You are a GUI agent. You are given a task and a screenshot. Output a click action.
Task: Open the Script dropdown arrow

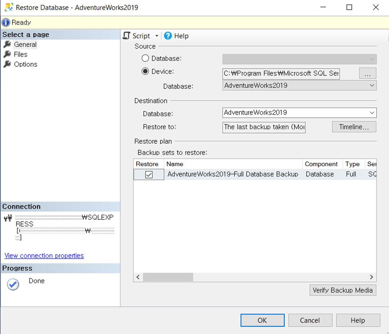(x=157, y=36)
